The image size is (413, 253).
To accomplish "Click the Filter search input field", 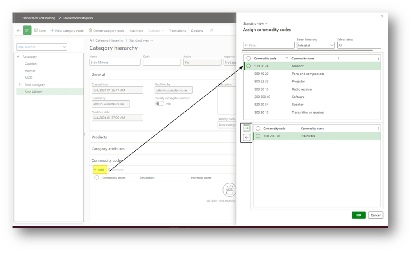I will [268, 46].
